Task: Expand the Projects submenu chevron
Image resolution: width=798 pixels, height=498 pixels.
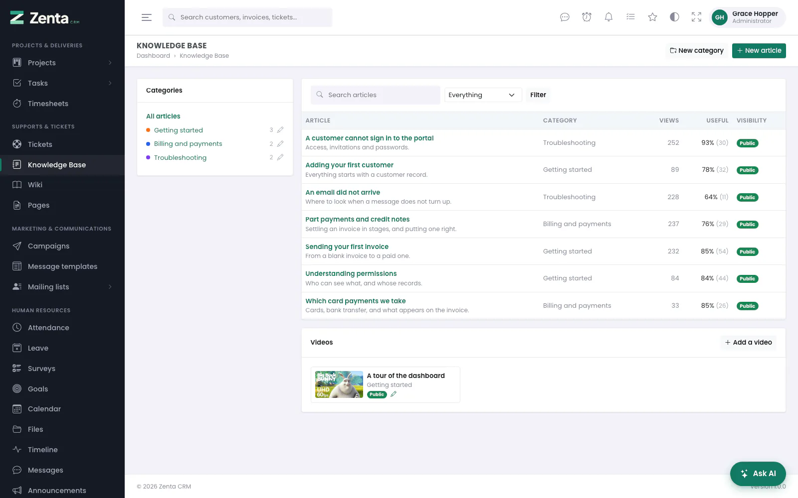Action: 110,63
